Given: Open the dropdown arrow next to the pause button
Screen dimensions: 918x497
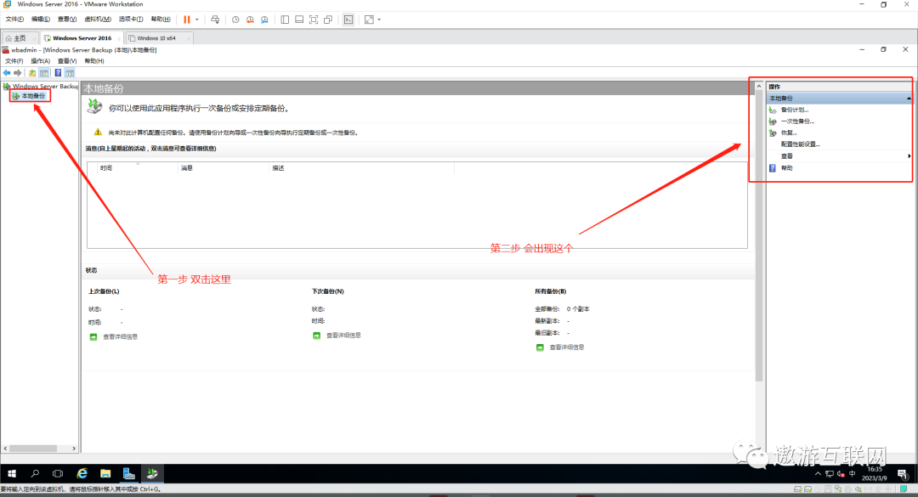Looking at the screenshot, I should pos(196,20).
